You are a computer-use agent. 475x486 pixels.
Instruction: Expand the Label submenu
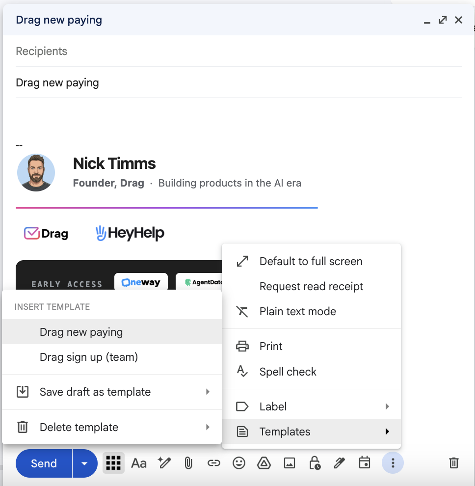(312, 406)
